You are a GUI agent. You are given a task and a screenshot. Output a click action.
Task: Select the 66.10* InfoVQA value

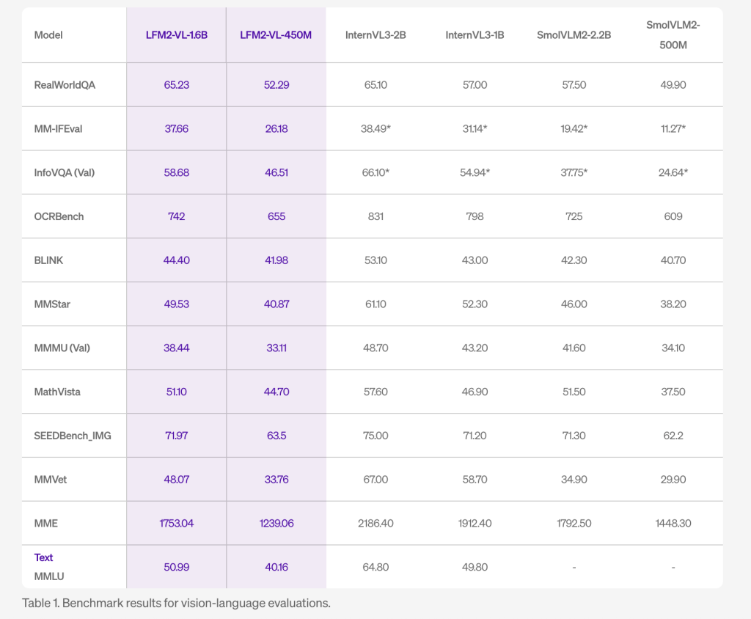pos(375,172)
